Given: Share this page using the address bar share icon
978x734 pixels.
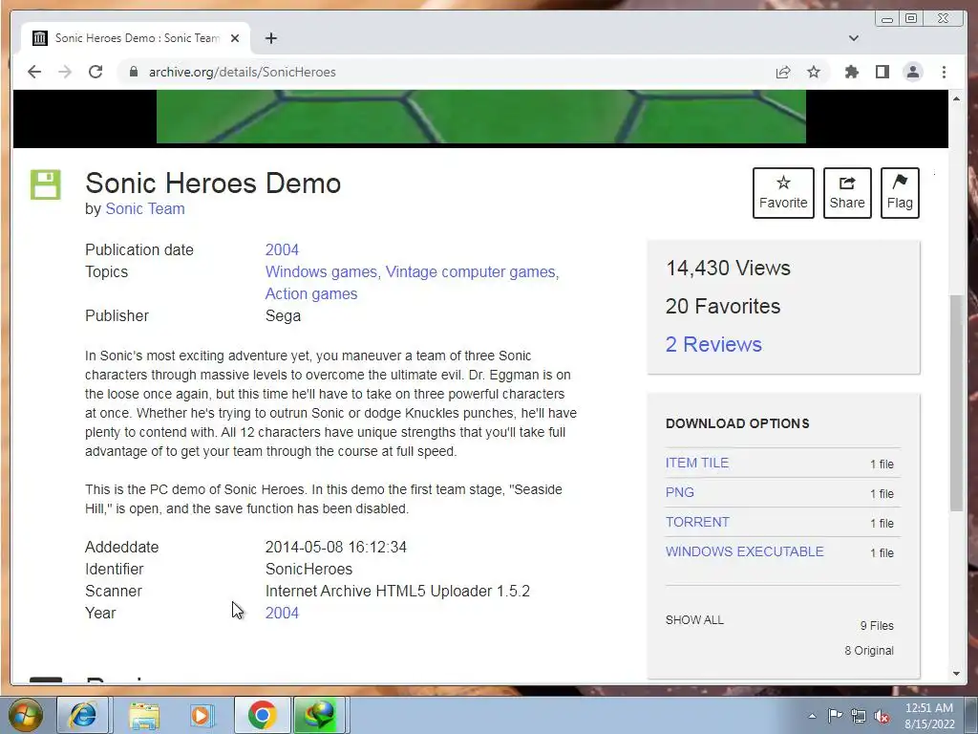Looking at the screenshot, I should (x=783, y=72).
